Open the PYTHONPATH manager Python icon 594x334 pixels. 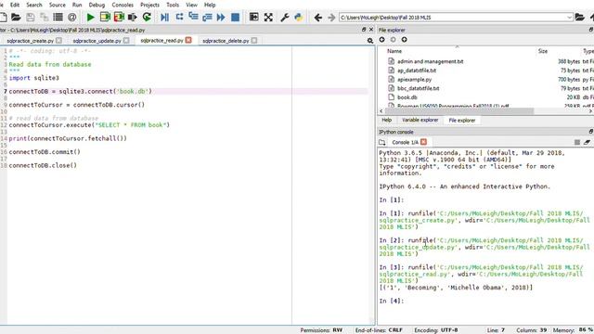tap(299, 17)
